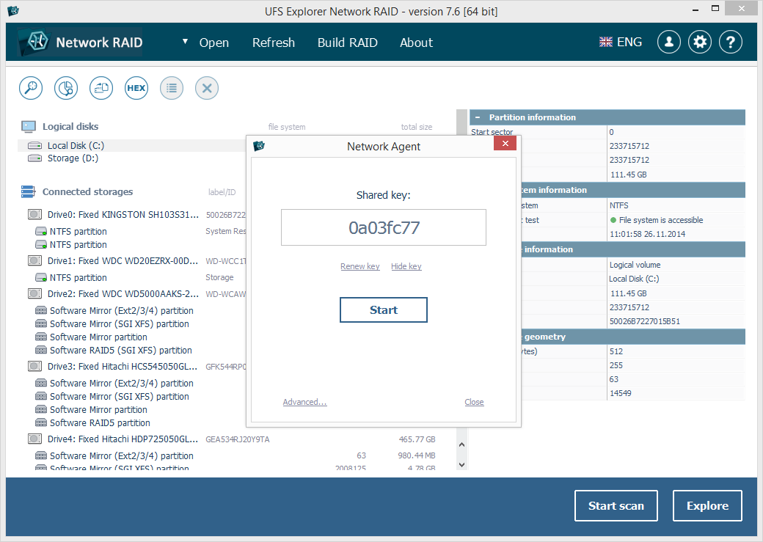
Task: Click the Hide key link
Action: tap(406, 266)
